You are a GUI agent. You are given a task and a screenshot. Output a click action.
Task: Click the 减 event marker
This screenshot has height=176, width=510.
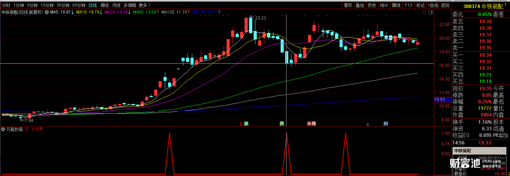pyautogui.click(x=246, y=124)
